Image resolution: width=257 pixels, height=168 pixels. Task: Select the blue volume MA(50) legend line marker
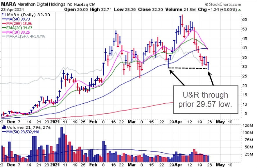pyautogui.click(x=4, y=132)
